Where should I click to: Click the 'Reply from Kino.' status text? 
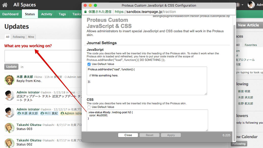click(29, 81)
